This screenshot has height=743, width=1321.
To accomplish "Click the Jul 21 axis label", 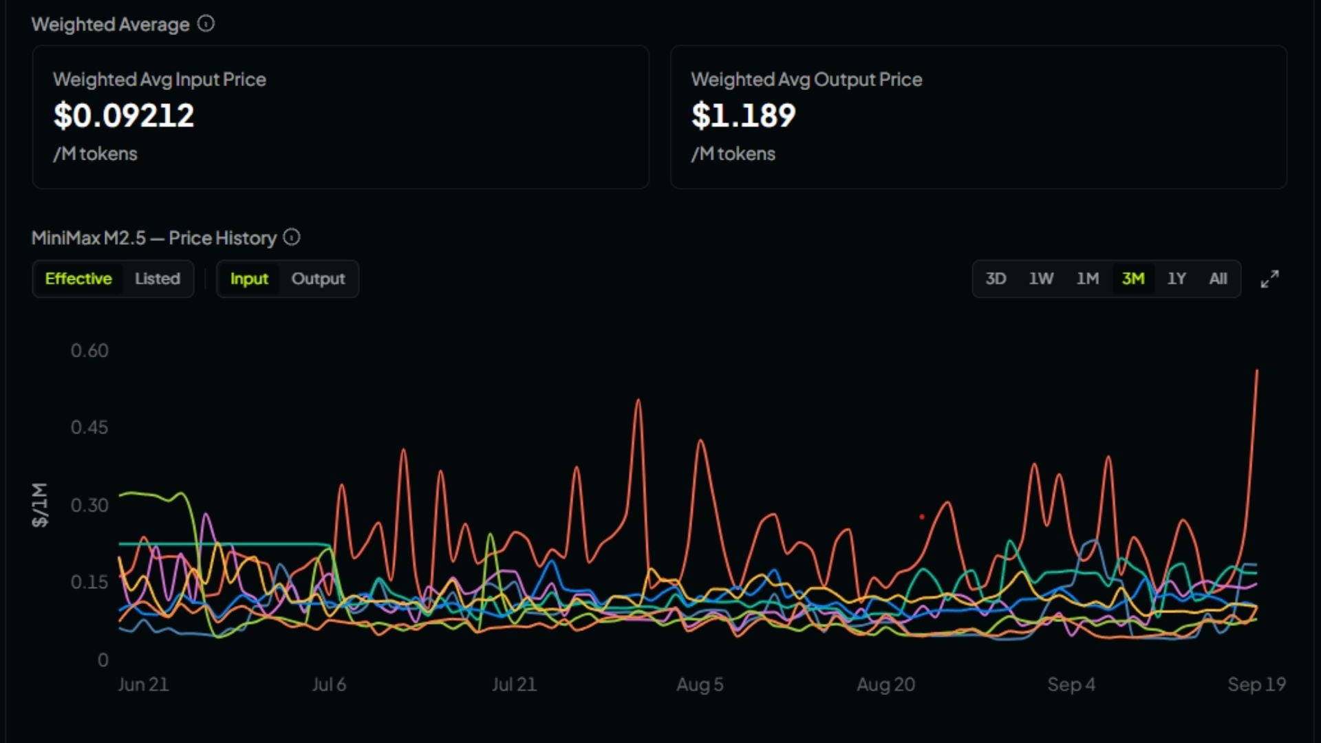I will [x=514, y=685].
